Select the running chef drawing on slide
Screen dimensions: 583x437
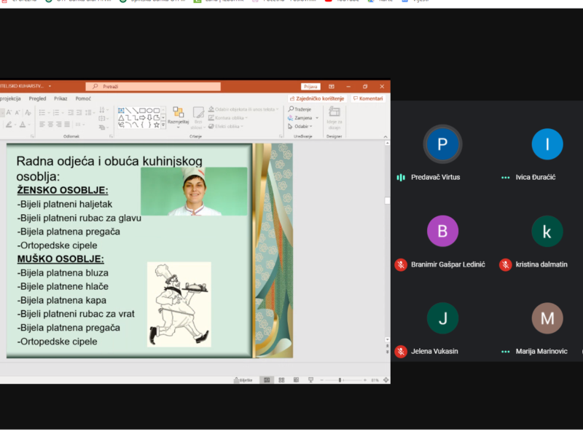(179, 304)
